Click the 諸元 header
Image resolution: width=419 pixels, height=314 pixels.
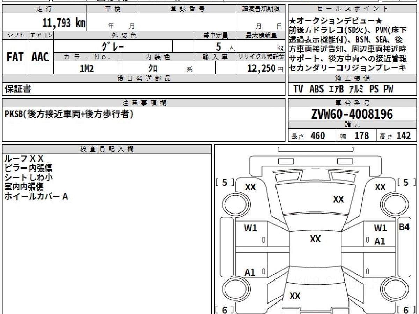[353, 125]
